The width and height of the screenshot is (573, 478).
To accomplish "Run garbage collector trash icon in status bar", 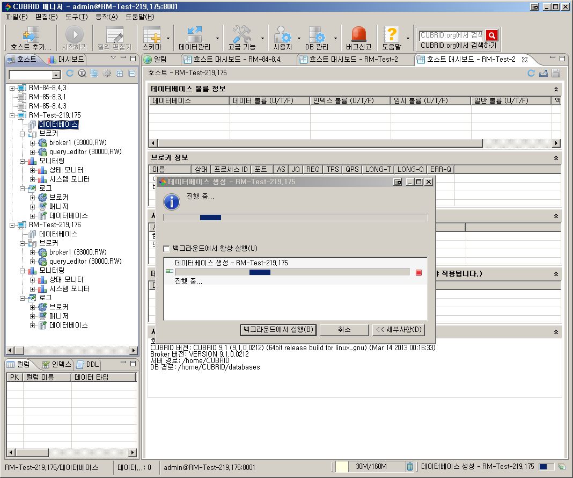I will (x=410, y=467).
